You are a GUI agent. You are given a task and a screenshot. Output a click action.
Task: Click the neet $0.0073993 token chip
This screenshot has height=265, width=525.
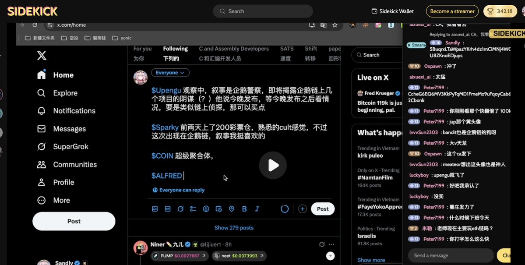239,256
